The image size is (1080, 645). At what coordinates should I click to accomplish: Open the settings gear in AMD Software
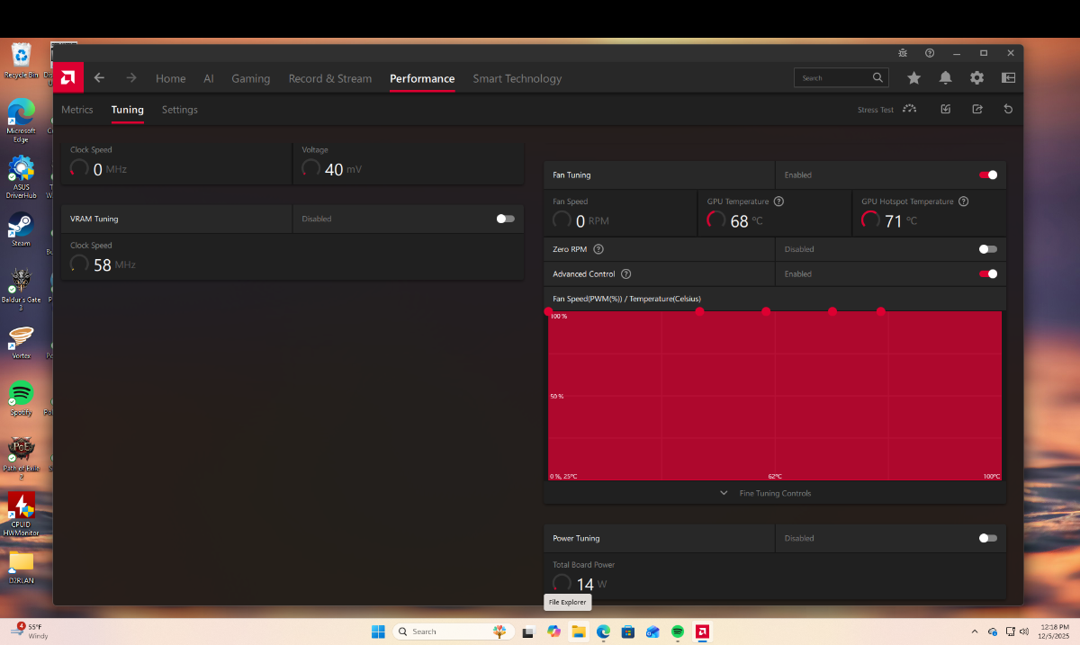pos(976,78)
